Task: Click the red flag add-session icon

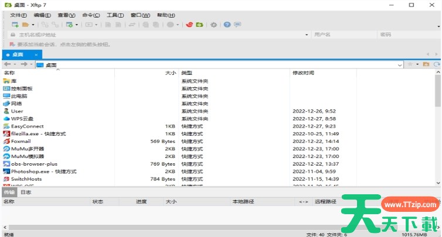Action: tap(11, 44)
